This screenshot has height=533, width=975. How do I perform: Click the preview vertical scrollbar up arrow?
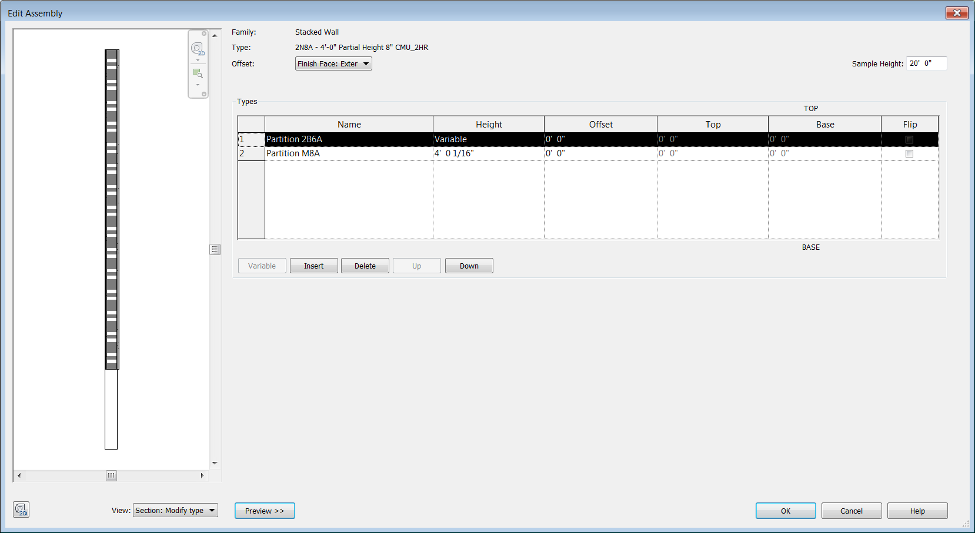click(x=215, y=35)
